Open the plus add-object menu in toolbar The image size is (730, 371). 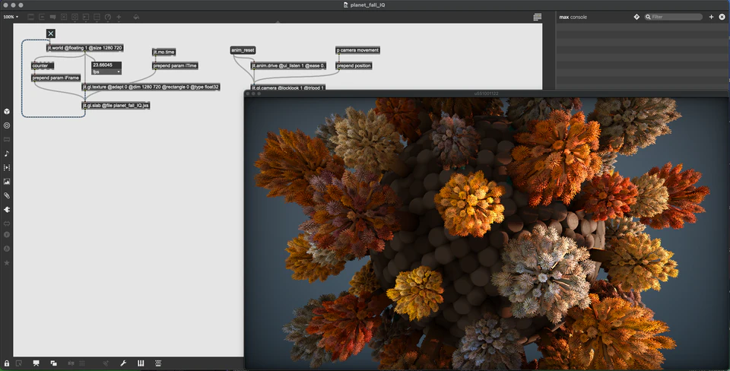119,17
